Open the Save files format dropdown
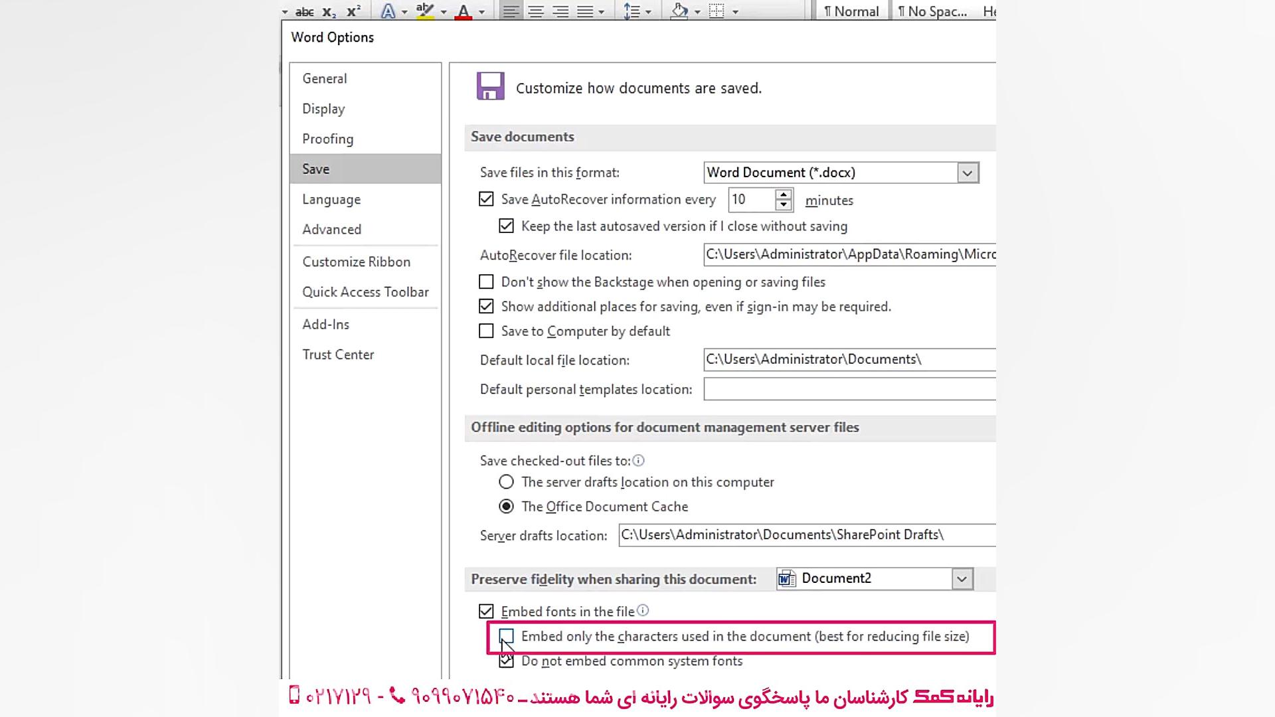Image resolution: width=1275 pixels, height=717 pixels. (967, 173)
